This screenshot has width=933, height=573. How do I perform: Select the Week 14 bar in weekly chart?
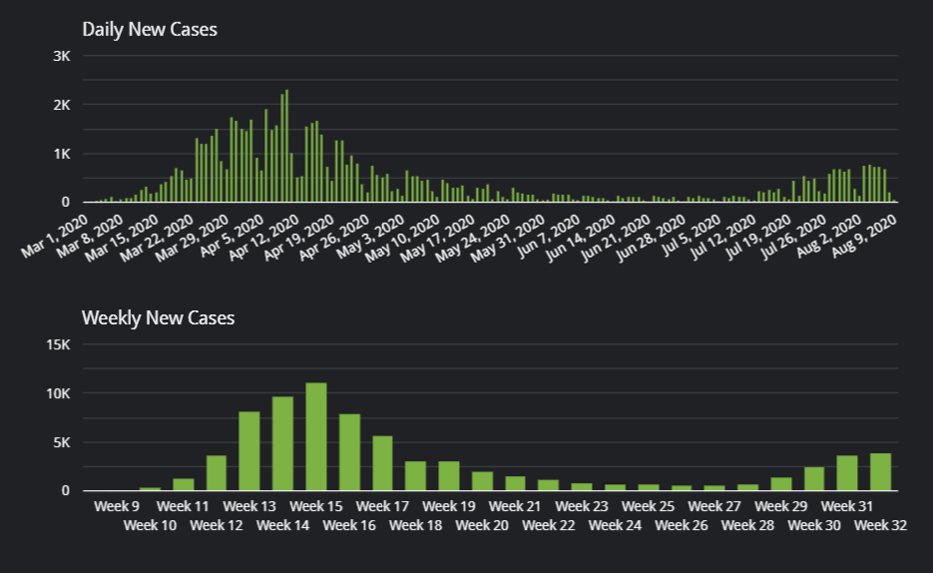click(x=282, y=444)
